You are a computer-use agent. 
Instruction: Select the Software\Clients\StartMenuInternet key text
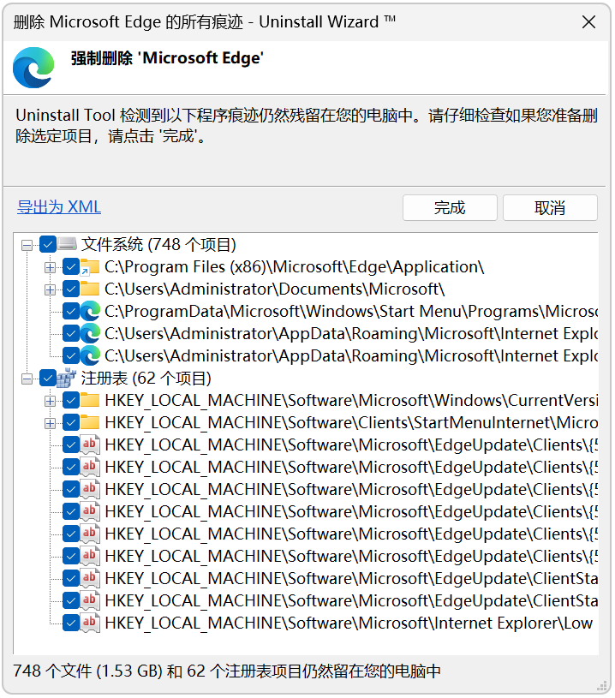click(x=351, y=422)
